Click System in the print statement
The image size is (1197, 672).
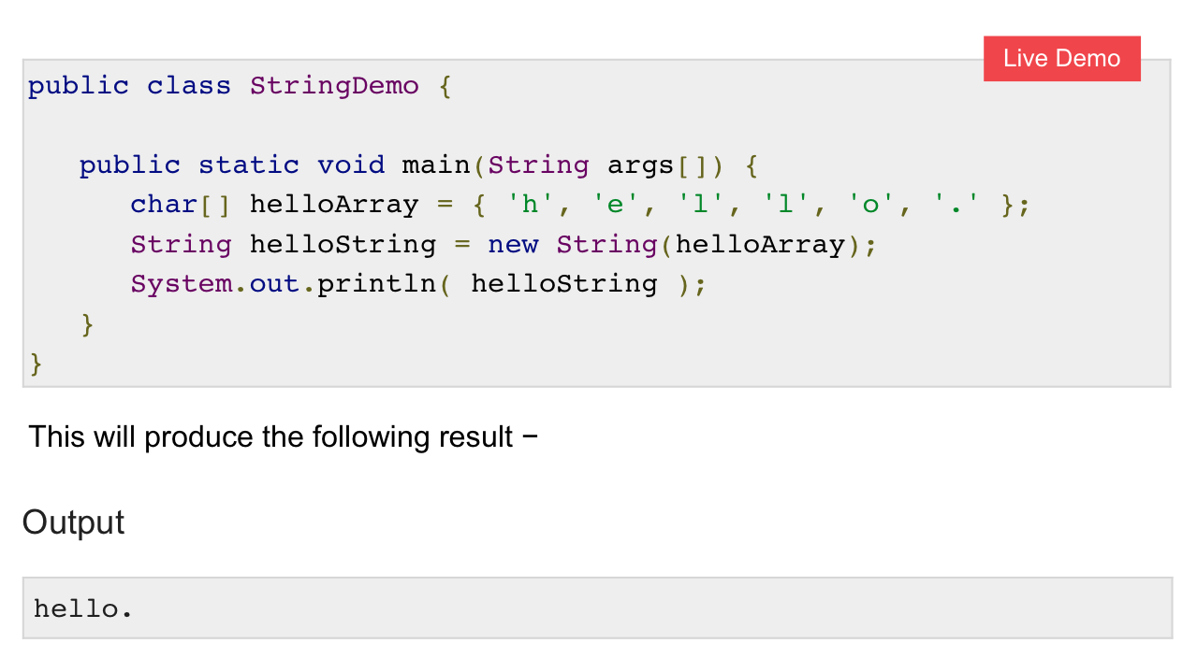pyautogui.click(x=182, y=284)
